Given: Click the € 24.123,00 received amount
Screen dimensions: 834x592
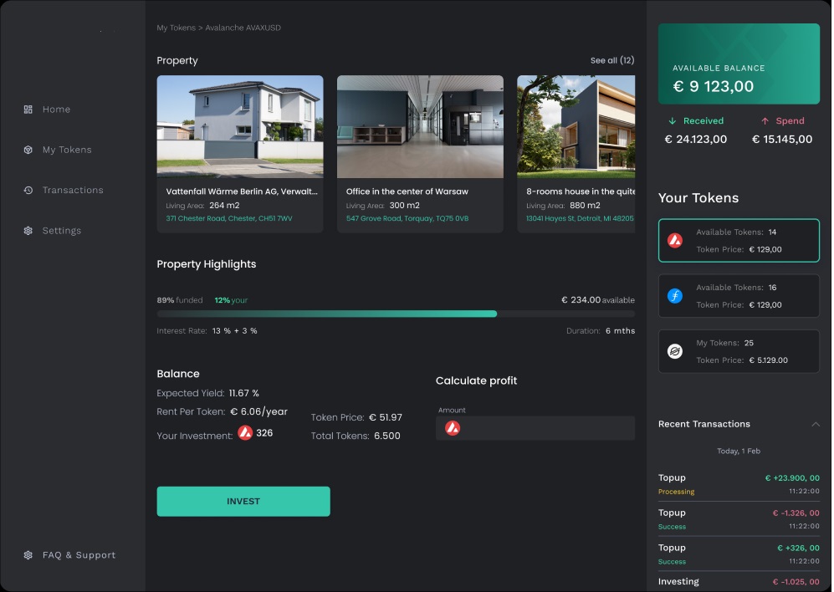Looking at the screenshot, I should click(696, 140).
